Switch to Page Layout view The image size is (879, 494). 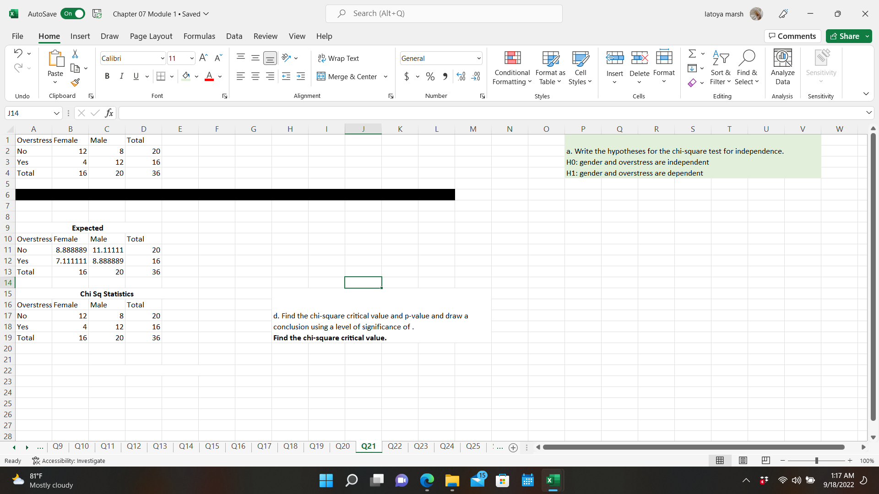click(x=743, y=461)
